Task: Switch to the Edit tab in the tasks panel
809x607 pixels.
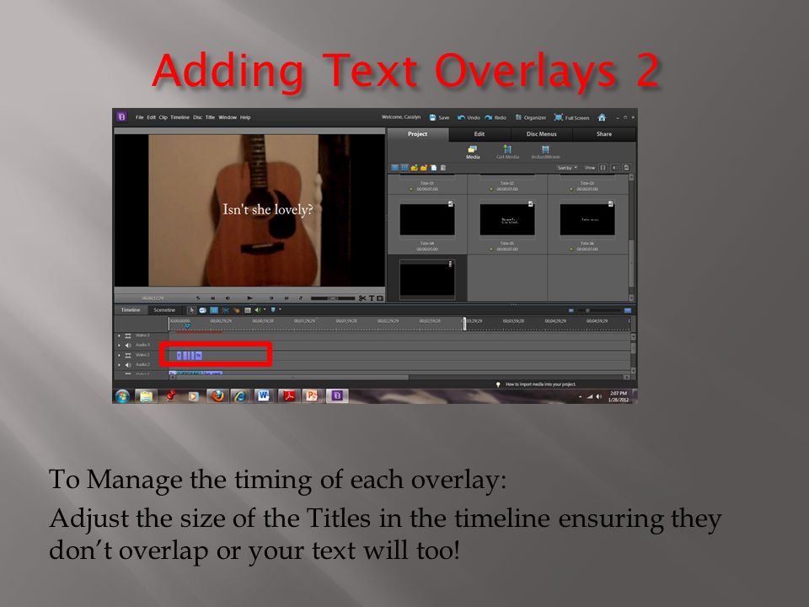Action: [480, 134]
